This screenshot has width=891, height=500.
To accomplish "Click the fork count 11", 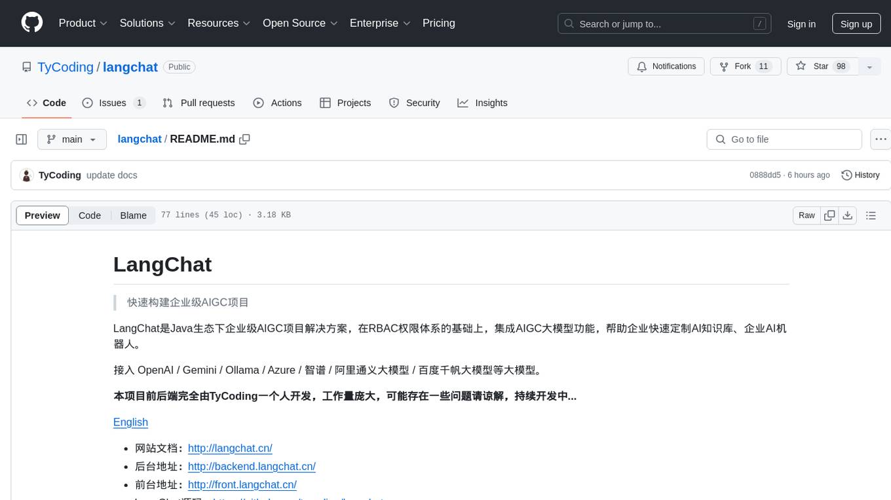I will click(x=763, y=67).
